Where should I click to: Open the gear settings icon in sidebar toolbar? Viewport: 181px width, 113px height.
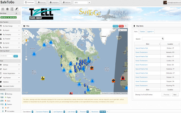pyautogui.click(x=7, y=9)
